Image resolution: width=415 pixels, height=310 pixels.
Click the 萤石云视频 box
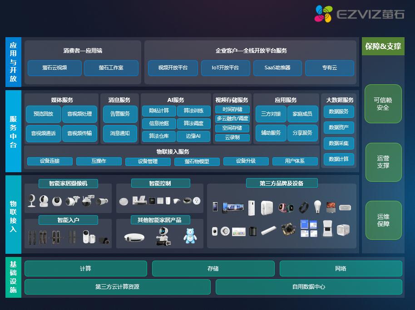pyautogui.click(x=54, y=68)
